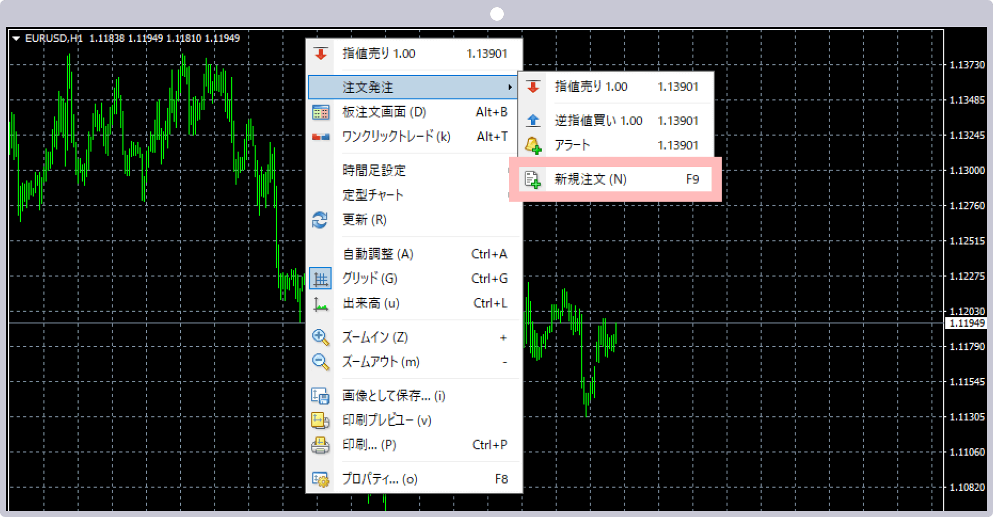Click the red sell-limit arrow icon in main menu
993x517 pixels.
click(x=321, y=54)
